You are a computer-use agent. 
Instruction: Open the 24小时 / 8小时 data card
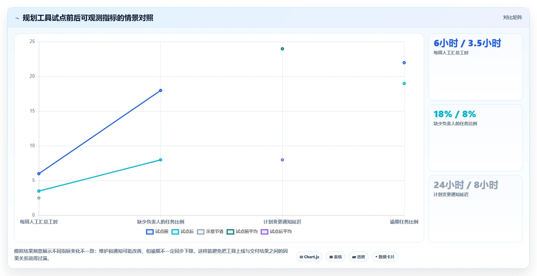(476, 209)
